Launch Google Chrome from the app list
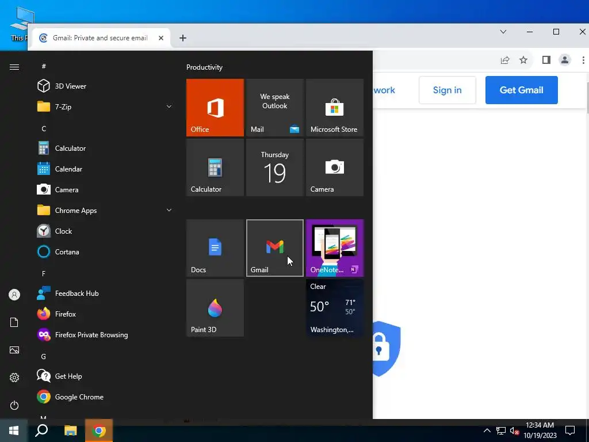589x442 pixels. click(105, 397)
